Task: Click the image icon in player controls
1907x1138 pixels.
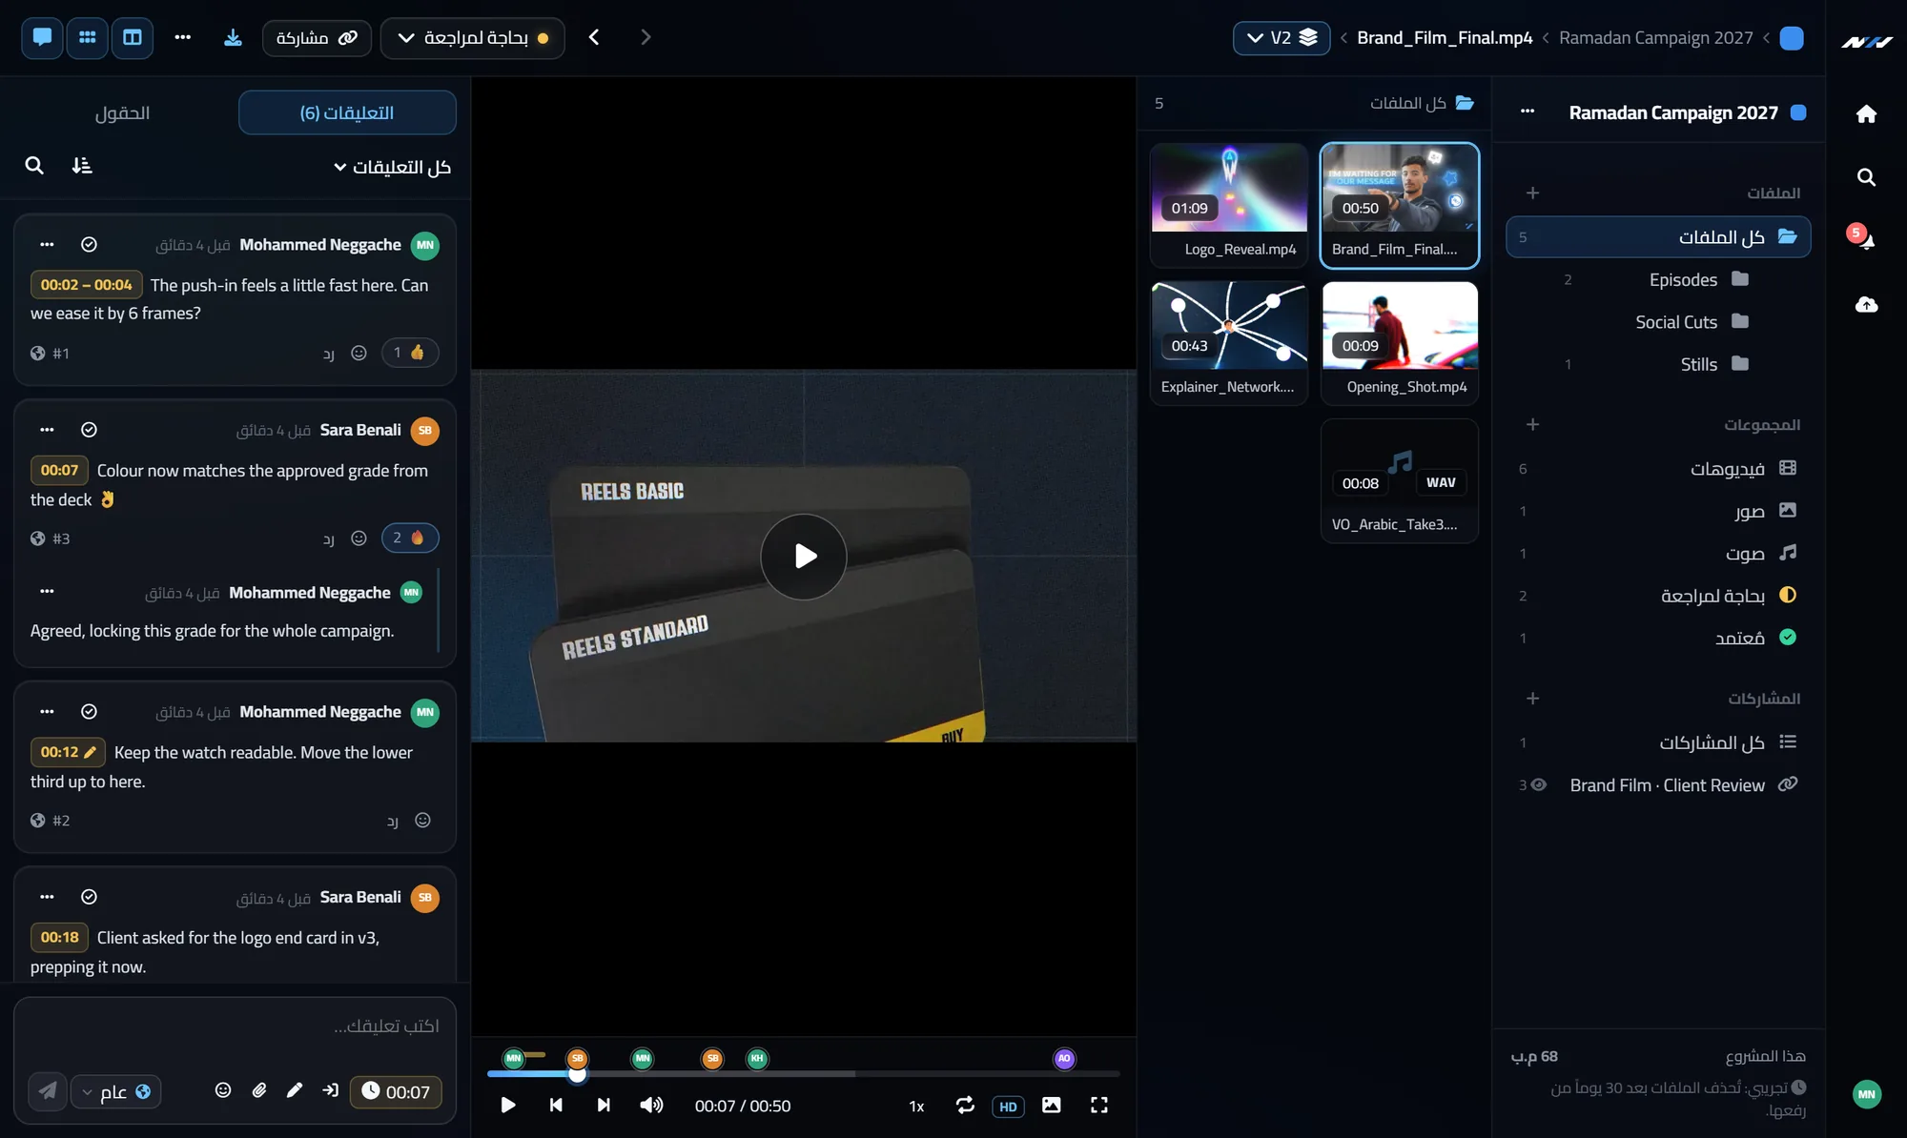Action: [1051, 1106]
